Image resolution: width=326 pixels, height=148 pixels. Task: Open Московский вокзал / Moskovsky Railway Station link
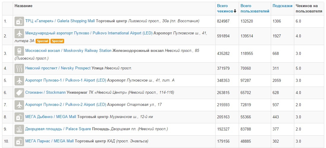pos(68,51)
